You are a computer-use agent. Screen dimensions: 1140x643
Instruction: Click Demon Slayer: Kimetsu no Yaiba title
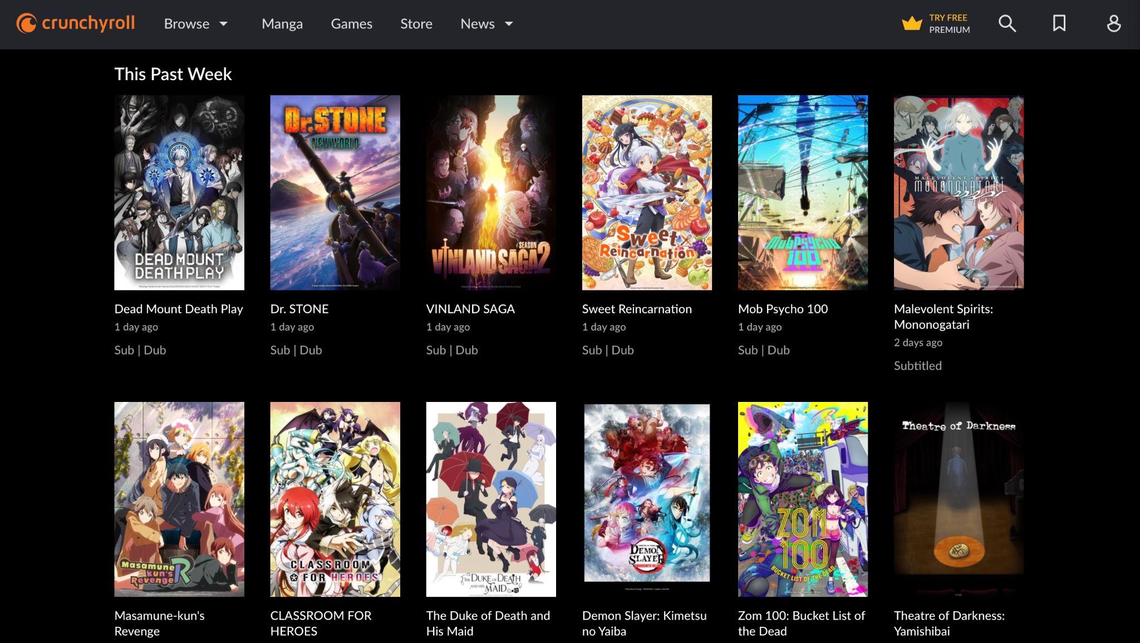tap(644, 624)
